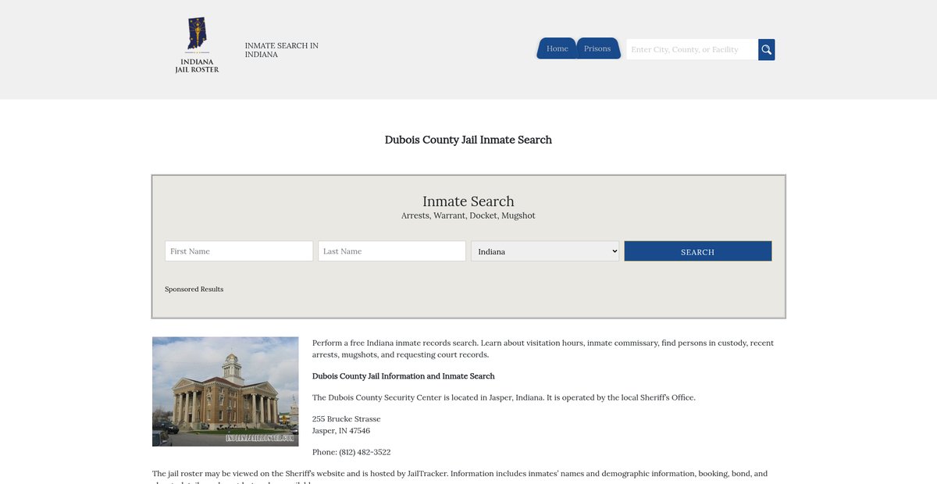The image size is (937, 484).
Task: Expand the state dropdown showing Indiana
Action: pos(545,251)
